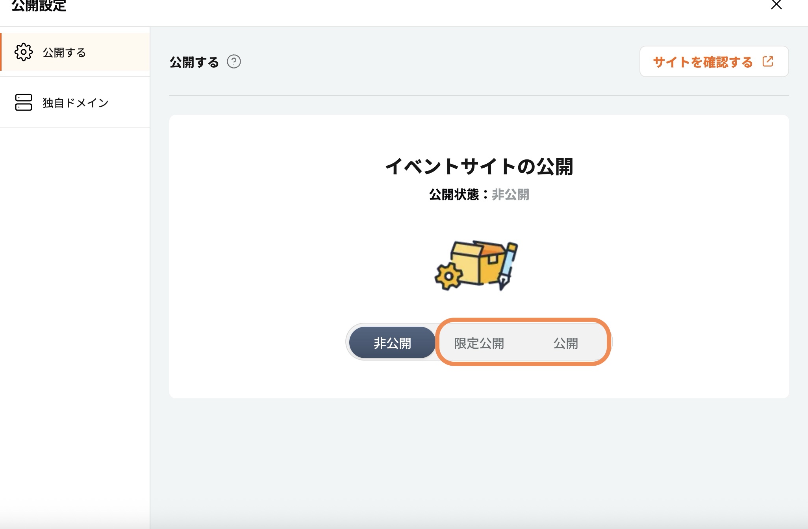Switch to the 独自ドメイン sidebar tab
The width and height of the screenshot is (808, 529).
click(75, 103)
